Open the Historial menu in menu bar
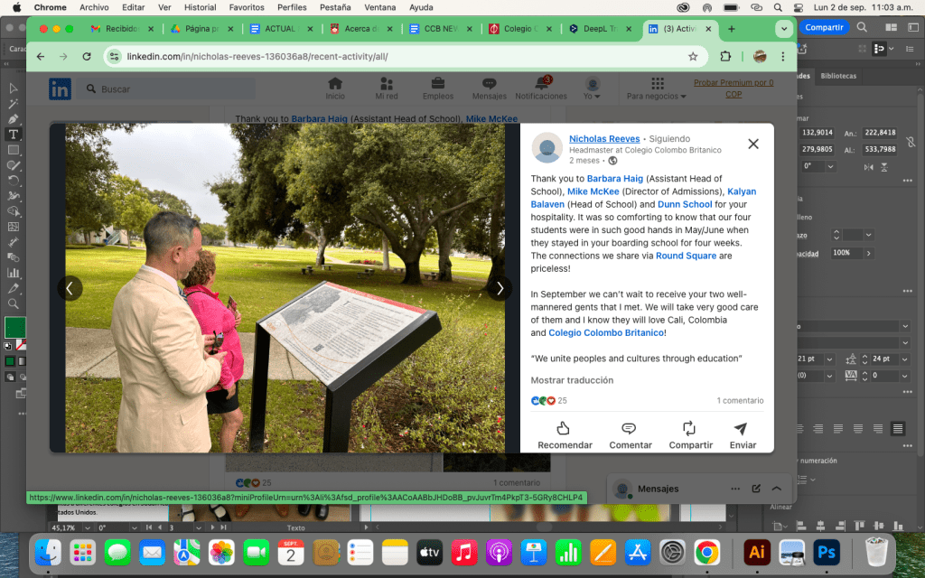925x578 pixels. [200, 7]
